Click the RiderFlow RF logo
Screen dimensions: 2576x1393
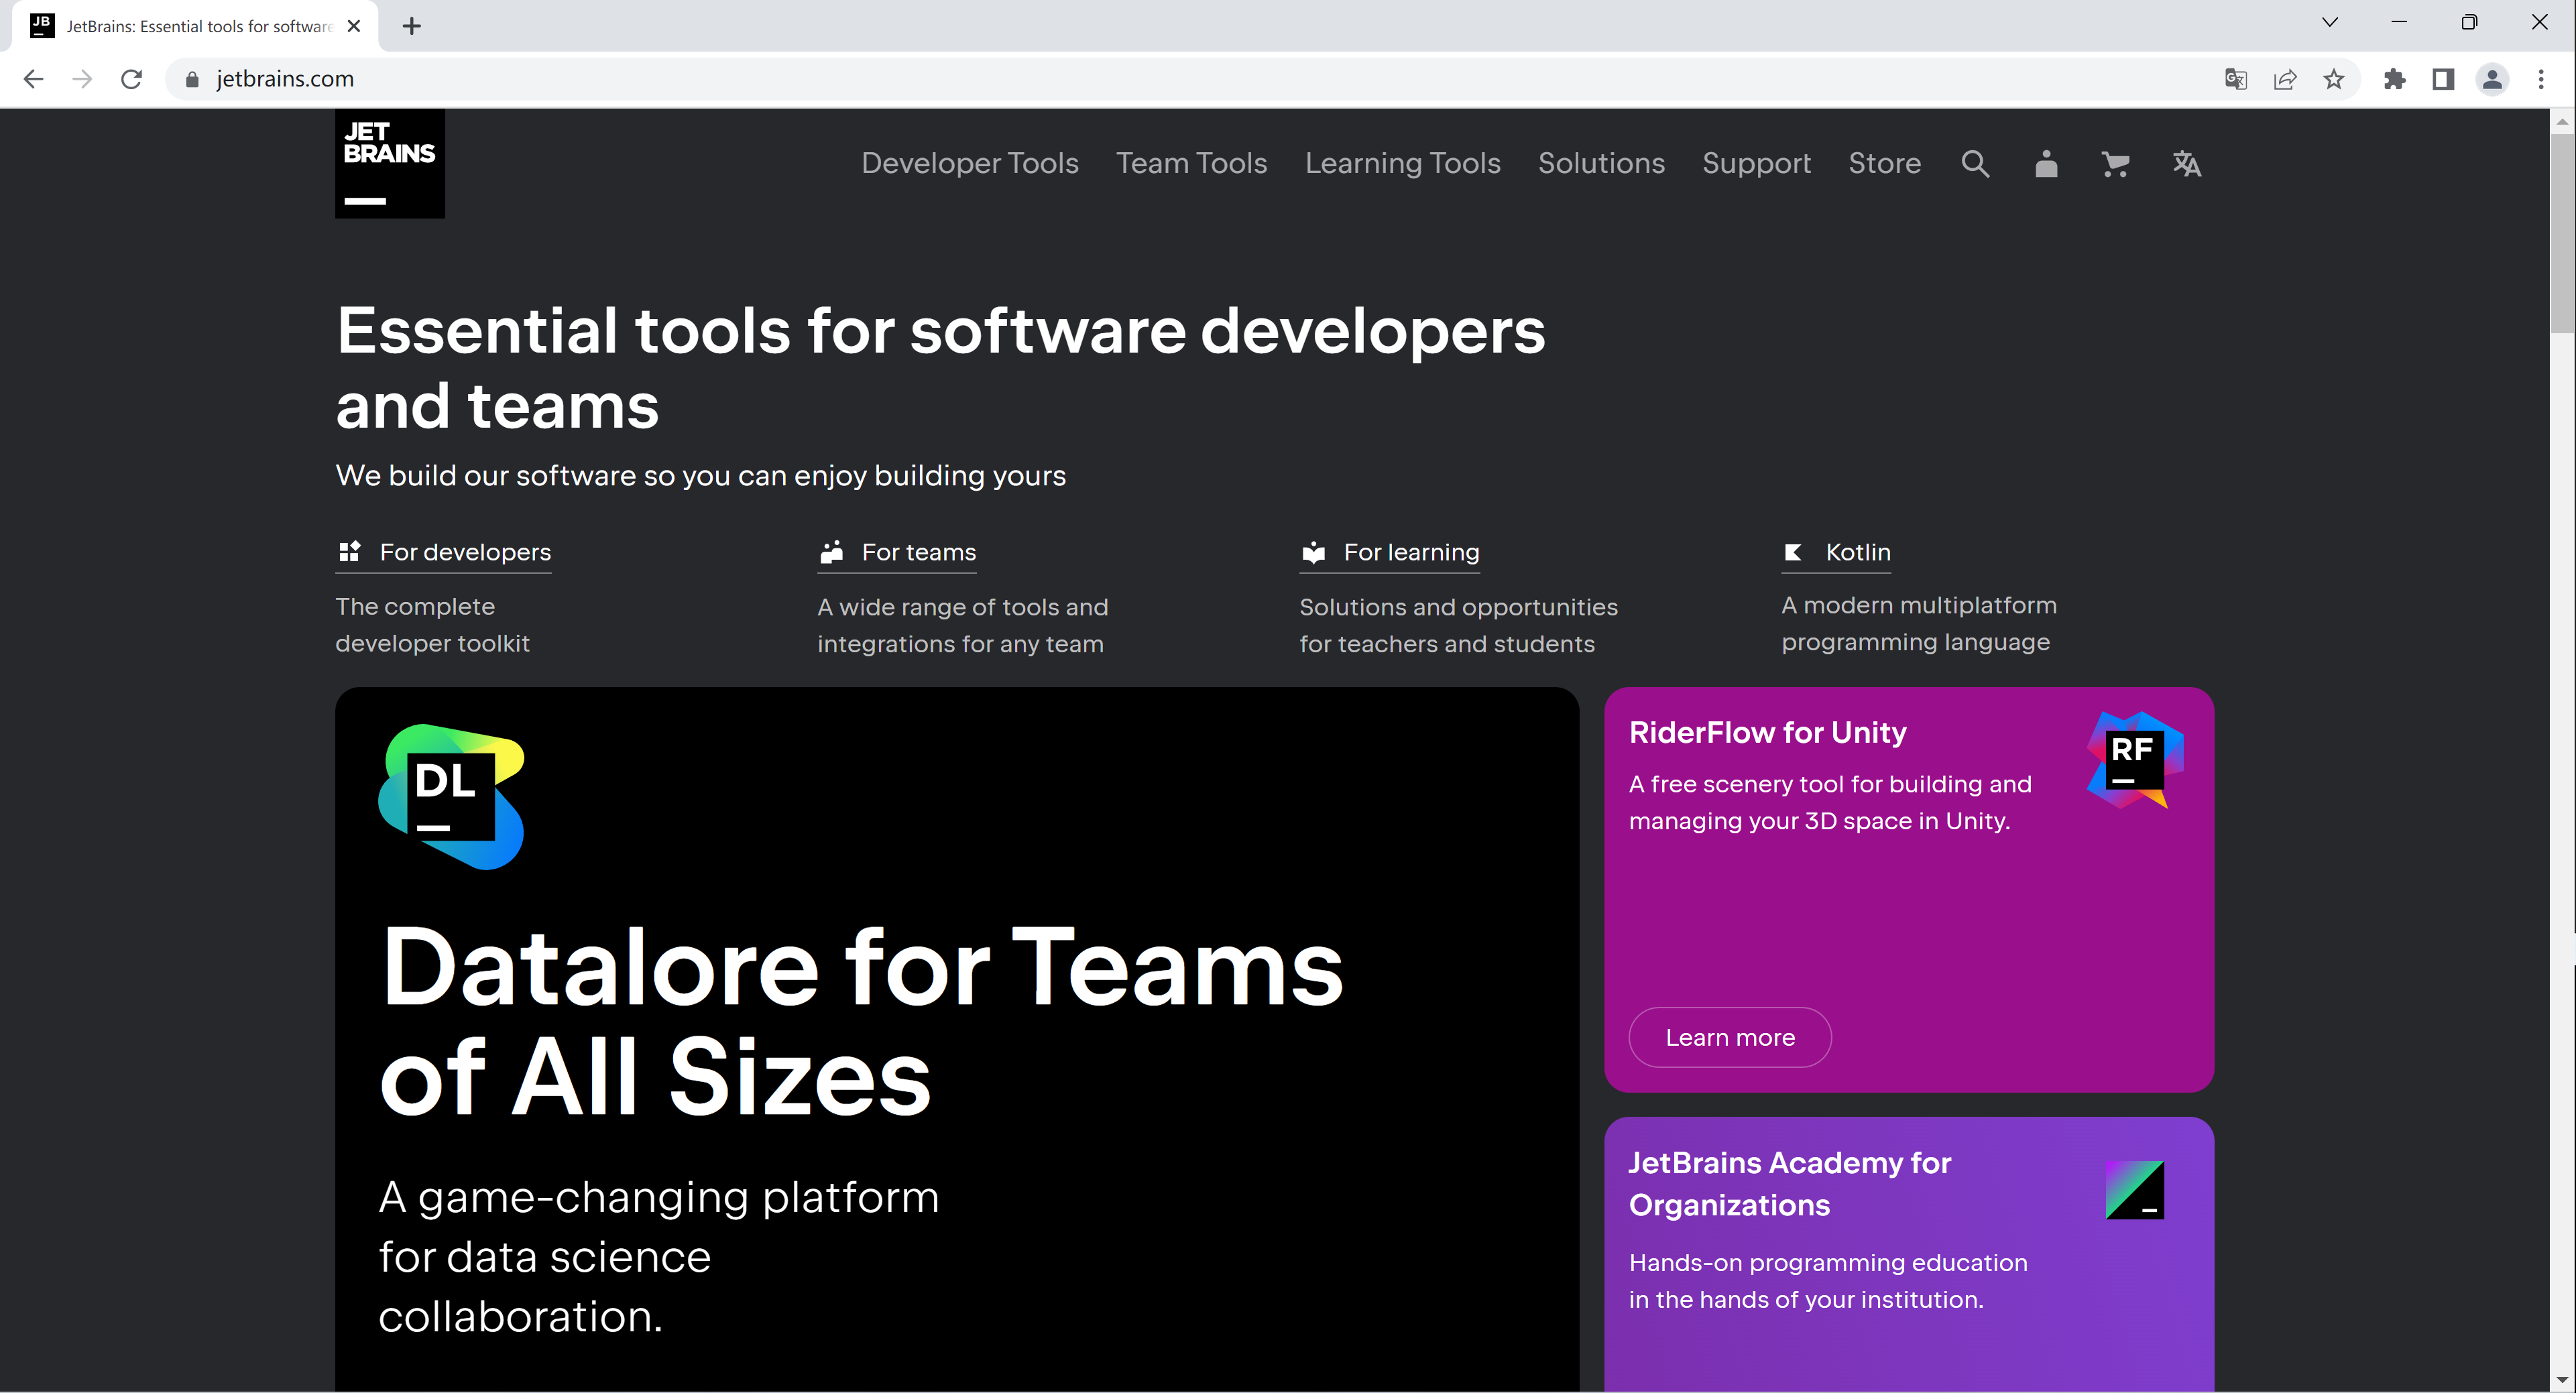coord(2135,759)
